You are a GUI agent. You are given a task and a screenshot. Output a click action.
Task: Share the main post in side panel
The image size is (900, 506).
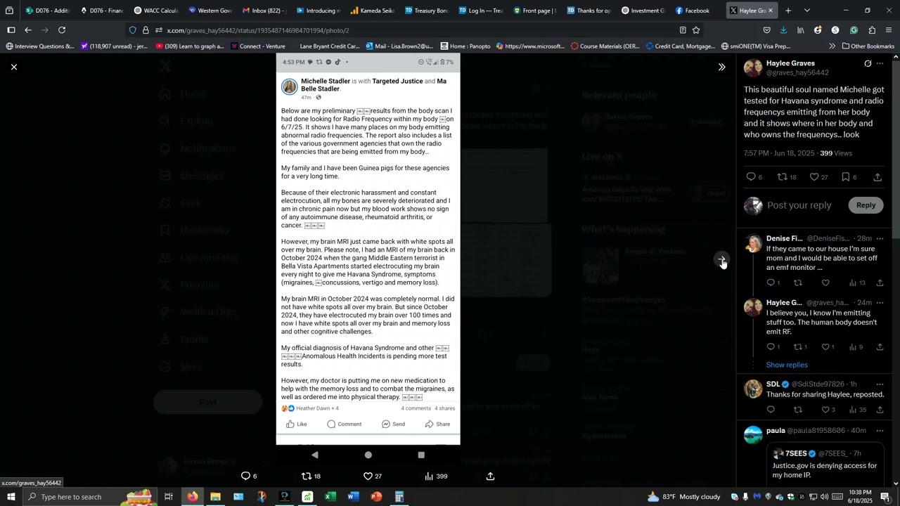877,177
